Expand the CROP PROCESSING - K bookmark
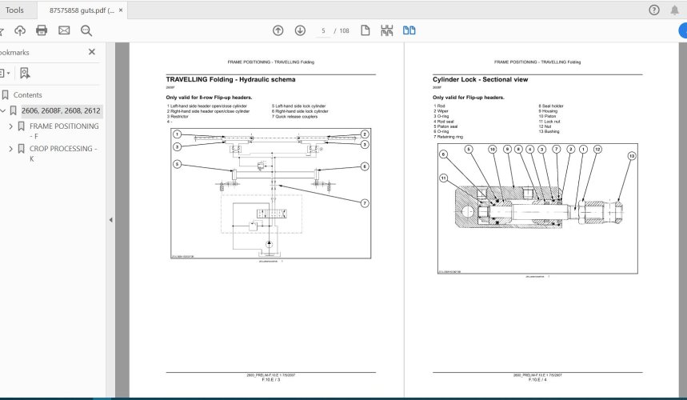687x400 pixels. pos(11,149)
